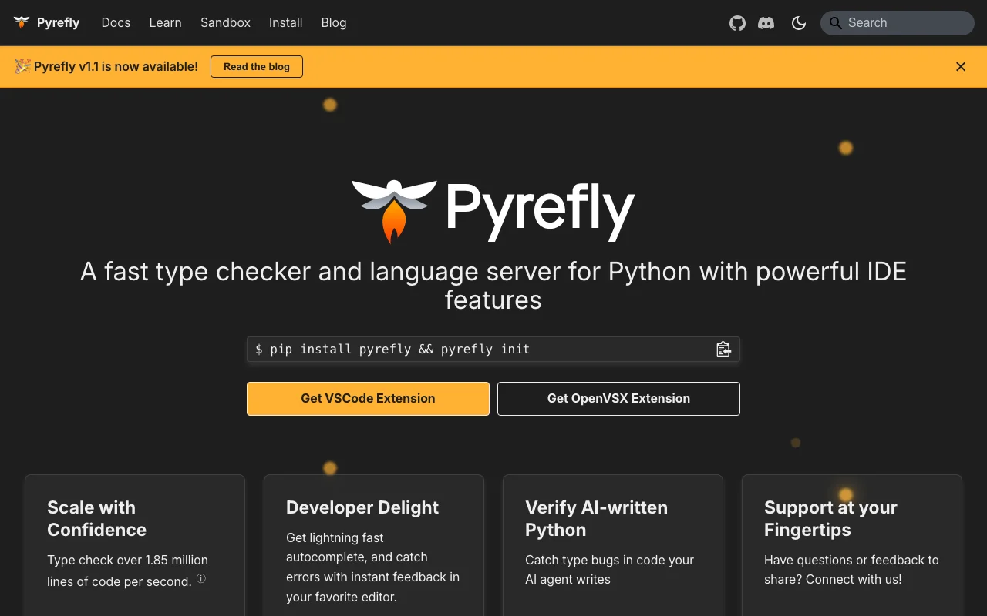
Task: Copy the pip install command
Action: coord(723,349)
